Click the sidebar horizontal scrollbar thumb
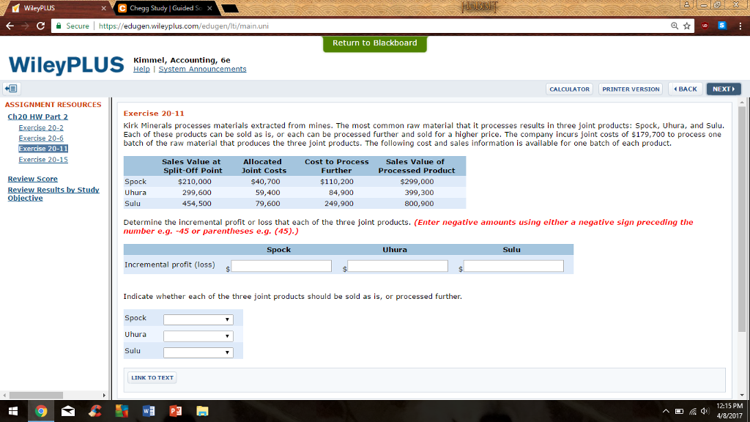 [37, 395]
